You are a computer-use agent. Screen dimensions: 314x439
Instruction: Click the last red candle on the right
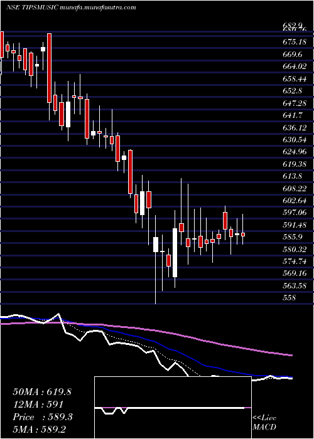tap(243, 235)
